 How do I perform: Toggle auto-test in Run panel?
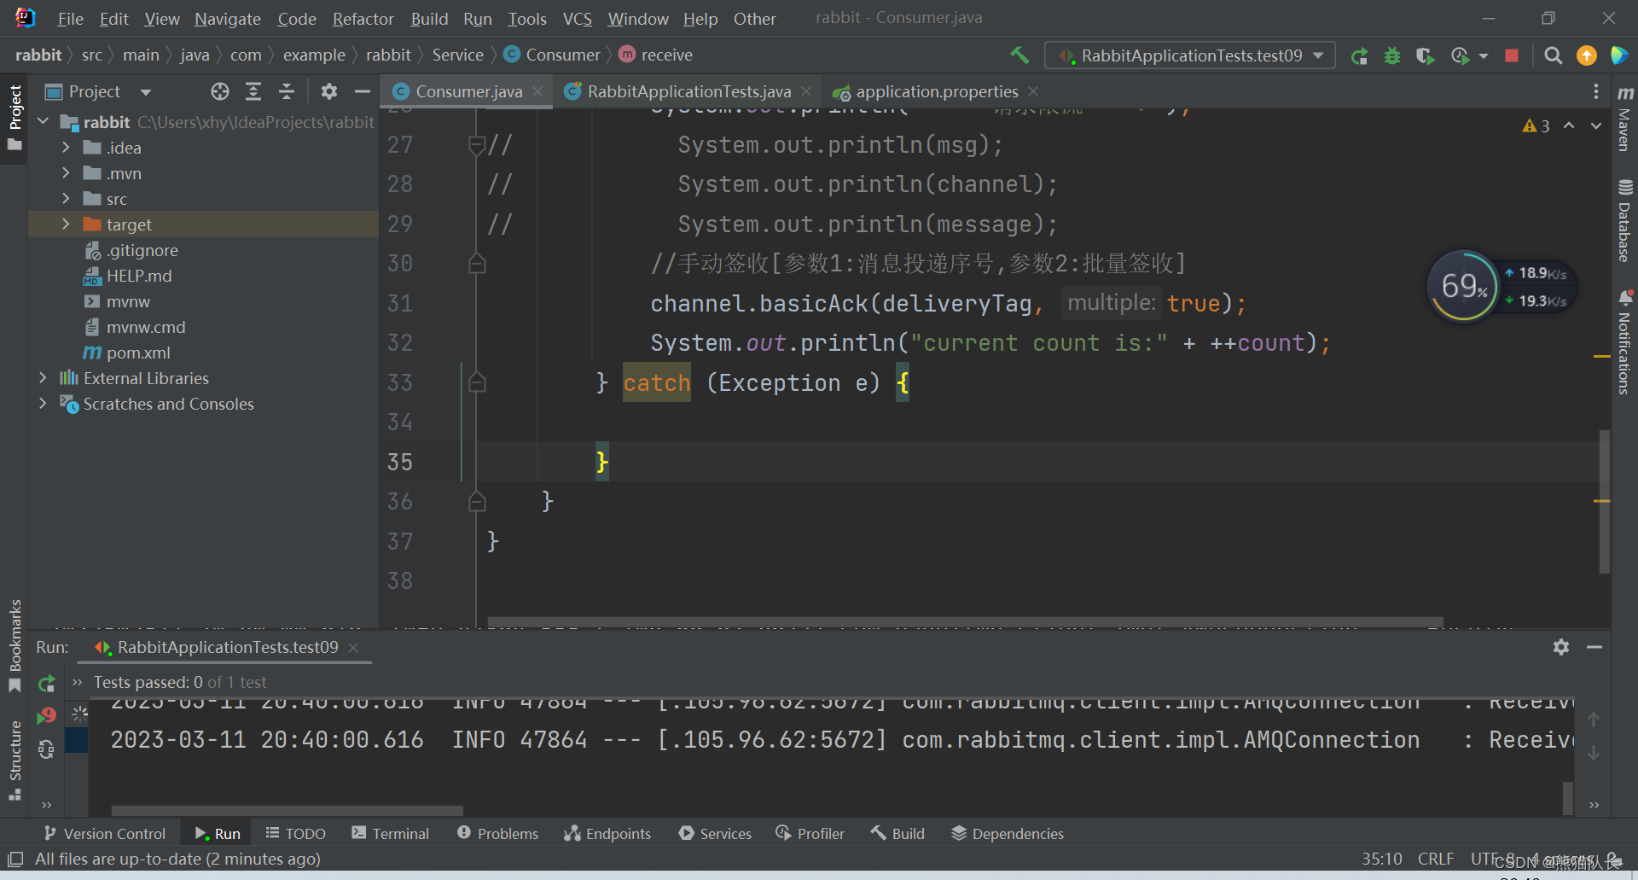[47, 749]
